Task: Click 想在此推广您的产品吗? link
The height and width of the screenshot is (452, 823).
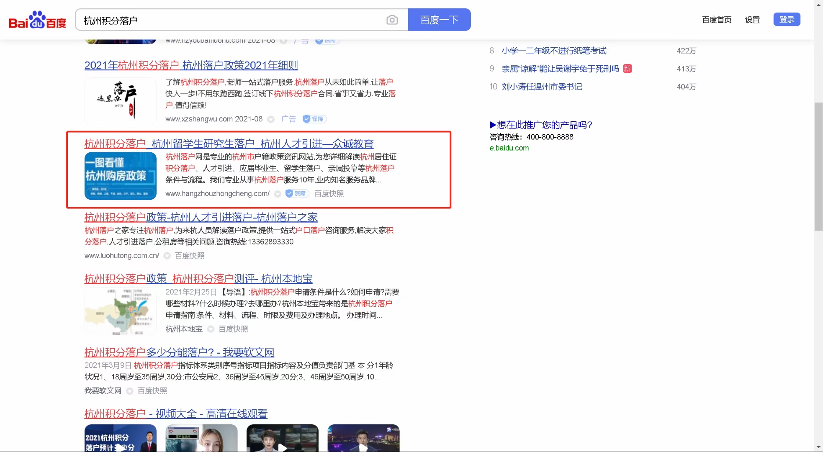Action: 541,125
